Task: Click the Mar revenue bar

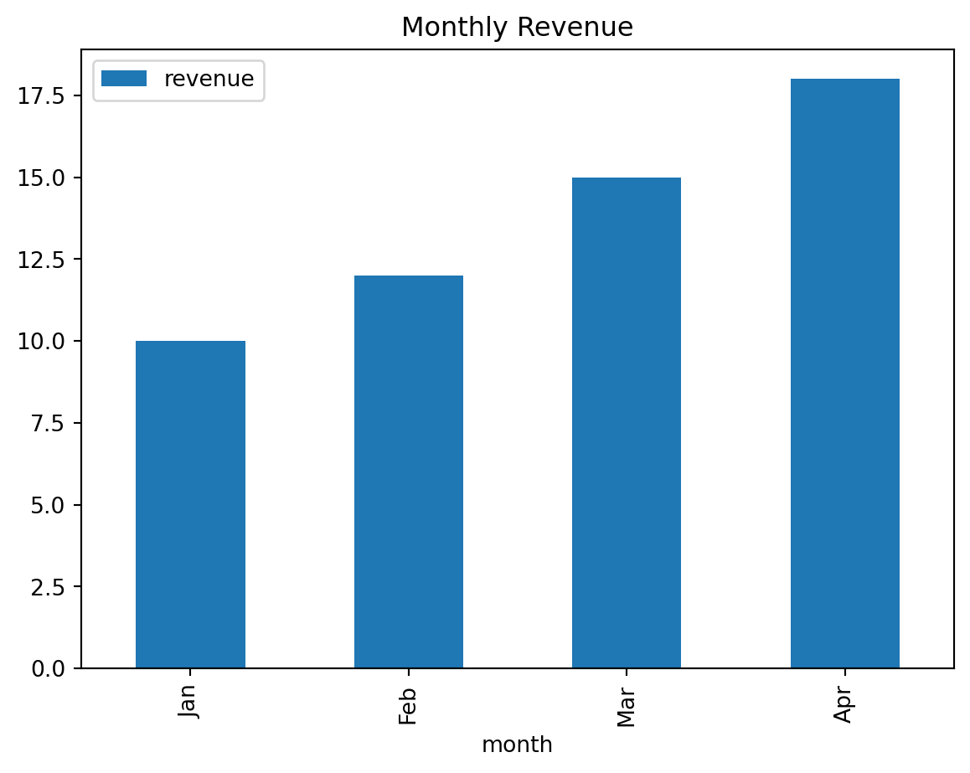Action: (626, 423)
